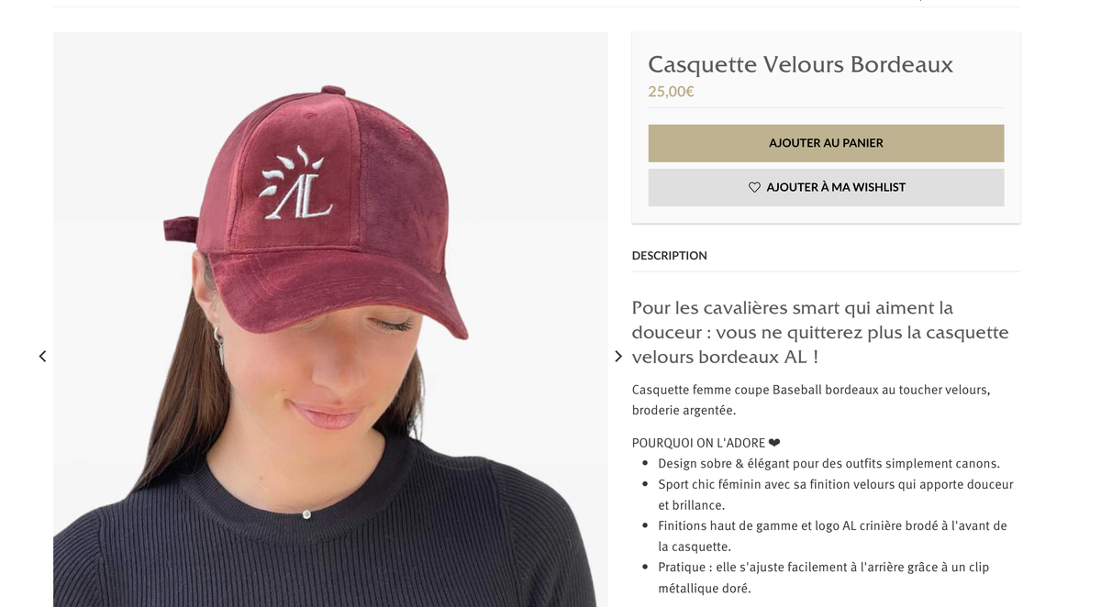Open the Description tab
The width and height of the screenshot is (1101, 607).
point(669,256)
